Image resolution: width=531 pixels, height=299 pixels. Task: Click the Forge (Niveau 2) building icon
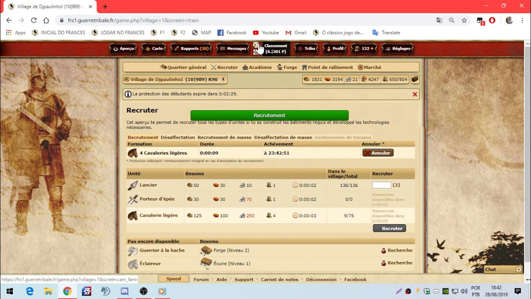(x=206, y=250)
